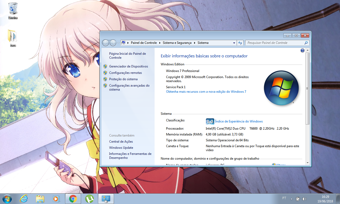Minimize the Sistema window
The width and height of the screenshot is (340, 204).
tap(287, 35)
